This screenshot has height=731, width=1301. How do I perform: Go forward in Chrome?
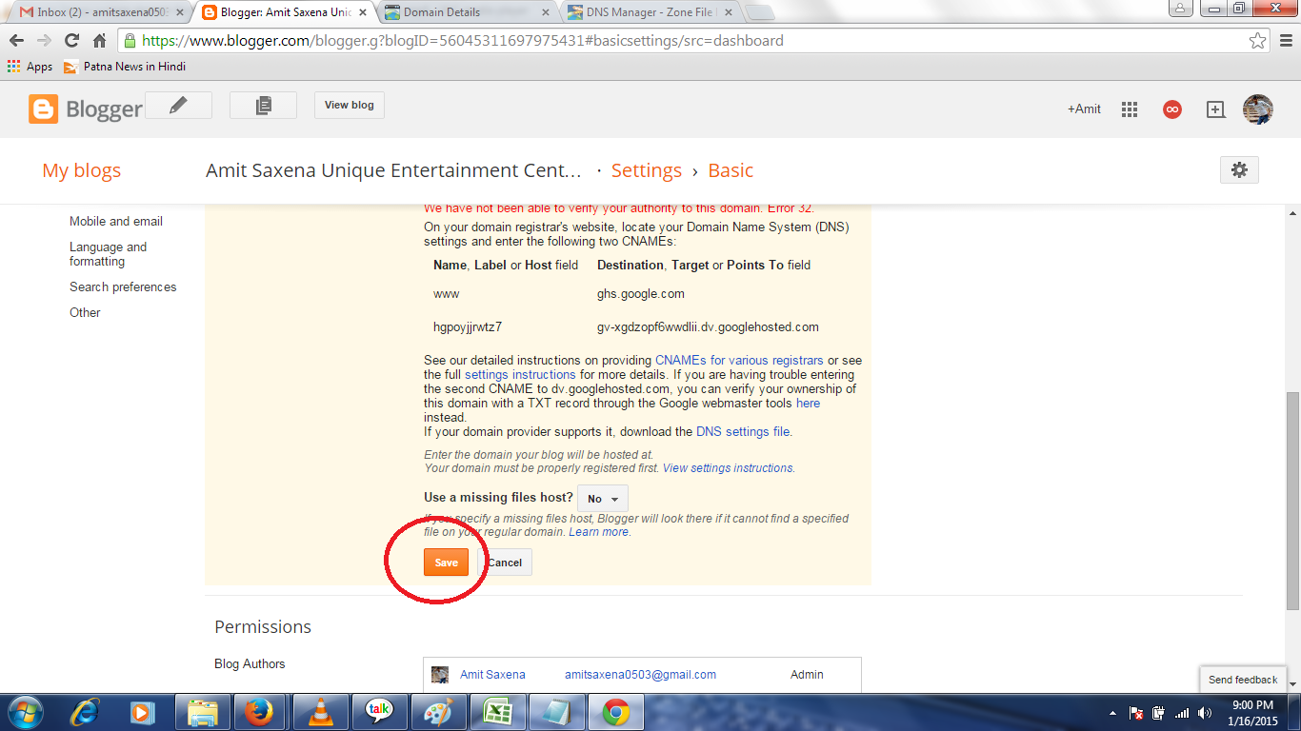(44, 41)
